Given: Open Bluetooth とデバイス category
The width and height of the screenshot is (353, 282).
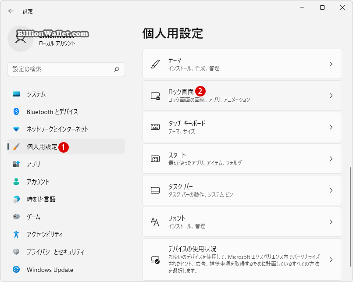Looking at the screenshot, I should pos(66,111).
